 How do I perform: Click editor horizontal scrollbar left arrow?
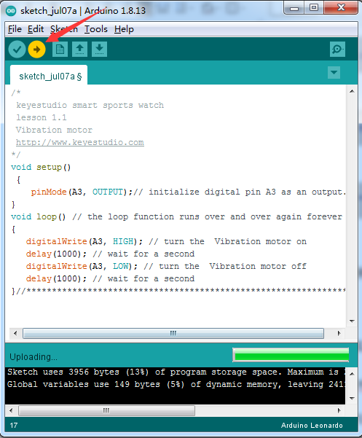pos(15,333)
